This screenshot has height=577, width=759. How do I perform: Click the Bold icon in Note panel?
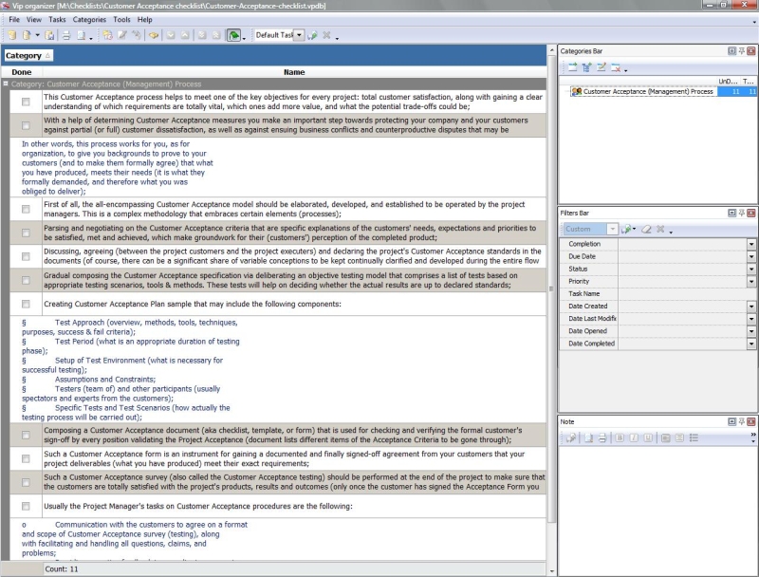point(618,437)
